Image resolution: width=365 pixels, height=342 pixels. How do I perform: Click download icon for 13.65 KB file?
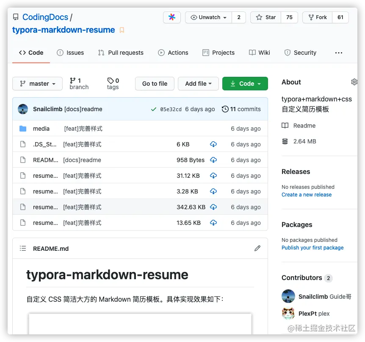coord(213,223)
